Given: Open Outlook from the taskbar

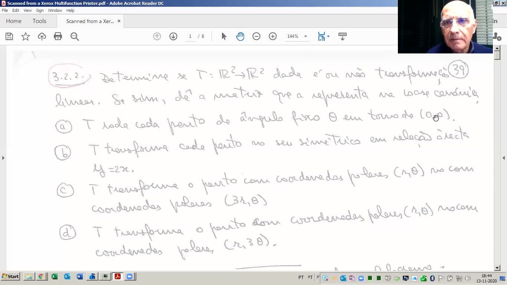Looking at the screenshot, I should pos(67,276).
